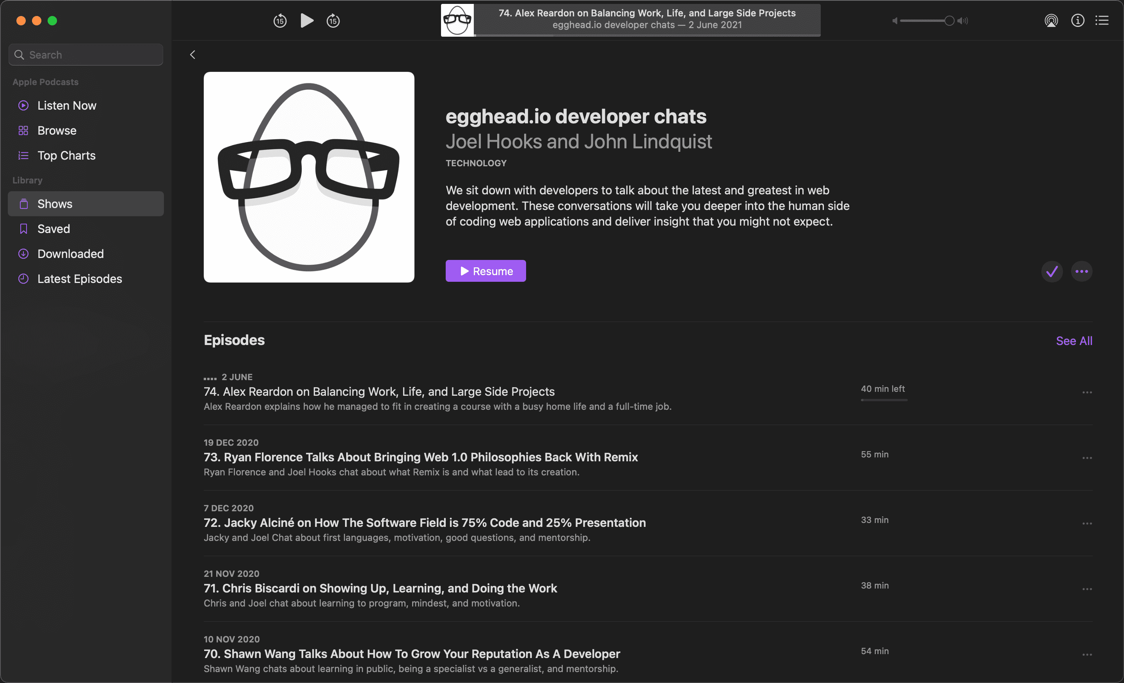The height and width of the screenshot is (683, 1124).
Task: Open more options for episode 74
Action: click(x=1087, y=392)
